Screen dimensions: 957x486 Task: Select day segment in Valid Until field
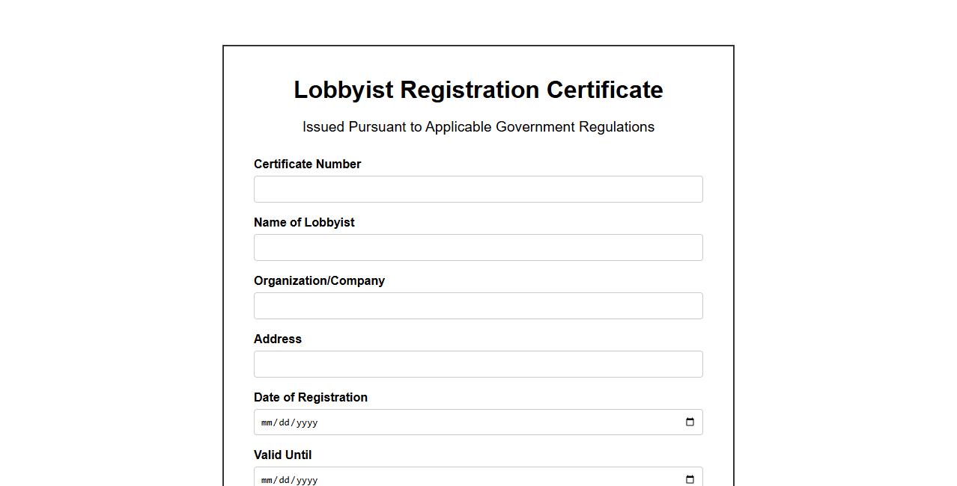[x=285, y=480]
